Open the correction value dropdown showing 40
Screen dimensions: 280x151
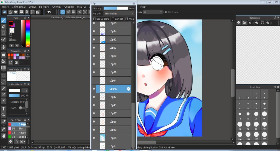pos(152,12)
